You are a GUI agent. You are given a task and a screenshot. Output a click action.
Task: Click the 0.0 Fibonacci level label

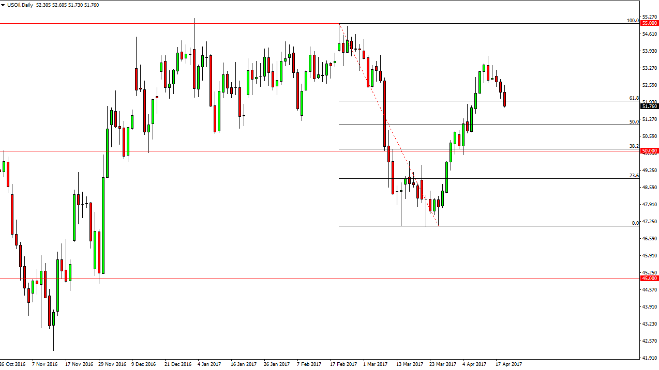pyautogui.click(x=635, y=223)
